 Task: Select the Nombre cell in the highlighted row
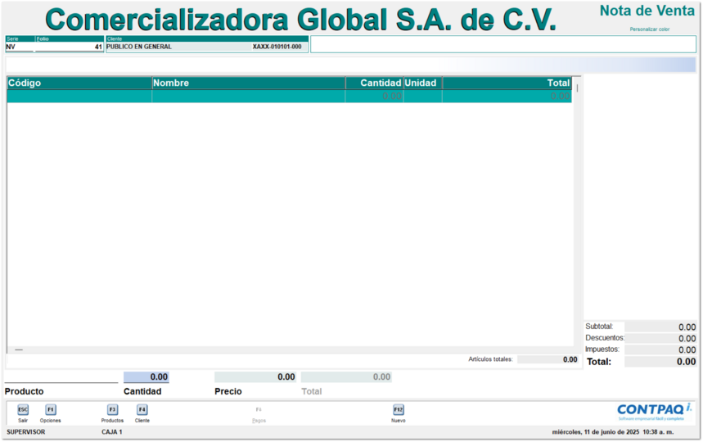click(x=249, y=97)
